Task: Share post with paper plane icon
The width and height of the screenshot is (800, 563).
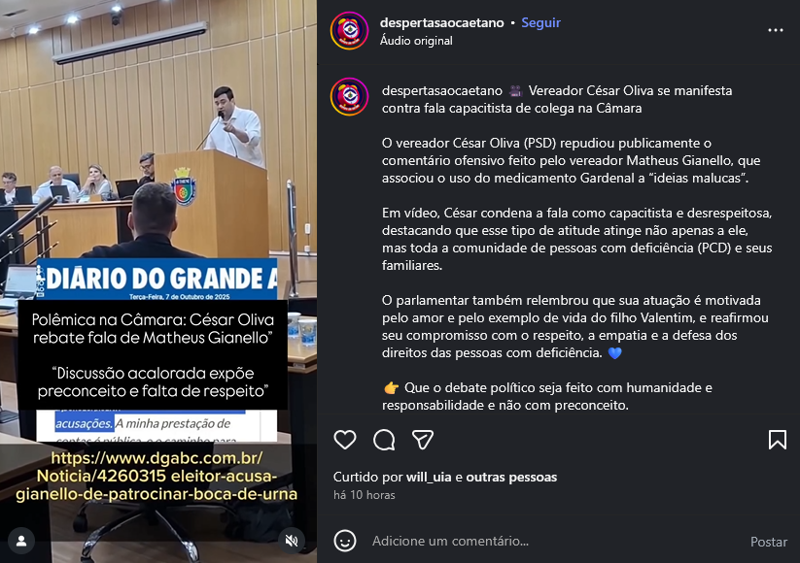Action: point(423,440)
